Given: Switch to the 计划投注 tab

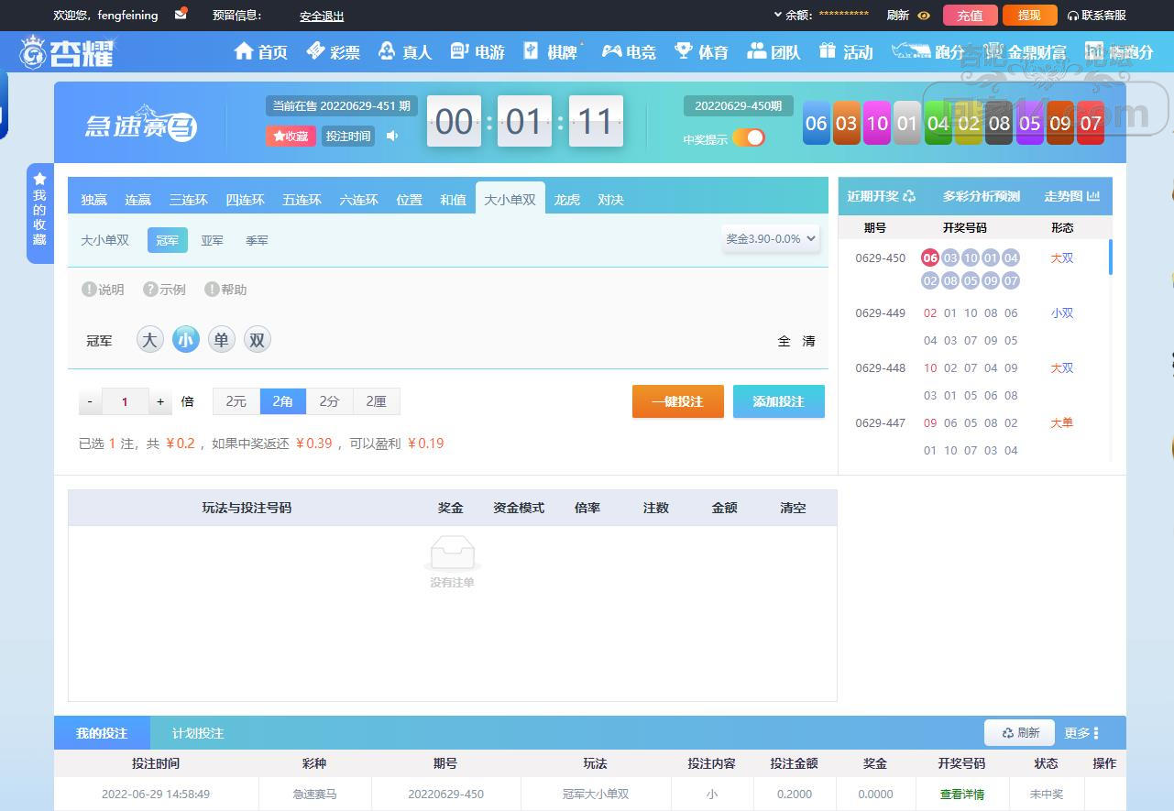Looking at the screenshot, I should pyautogui.click(x=198, y=733).
